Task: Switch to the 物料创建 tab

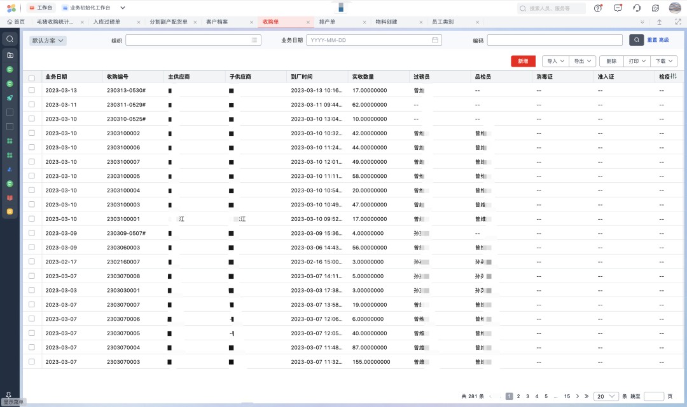Action: pyautogui.click(x=386, y=22)
